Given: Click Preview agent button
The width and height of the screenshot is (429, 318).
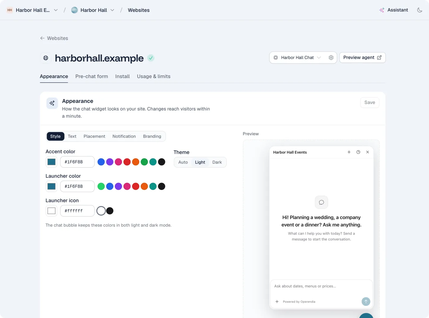Looking at the screenshot, I should (x=362, y=58).
